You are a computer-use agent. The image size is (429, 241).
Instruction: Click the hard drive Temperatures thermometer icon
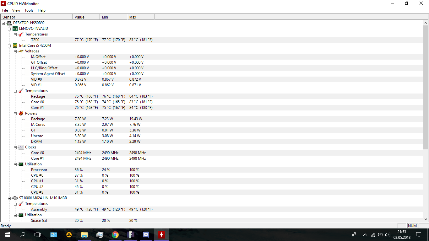coord(21,204)
